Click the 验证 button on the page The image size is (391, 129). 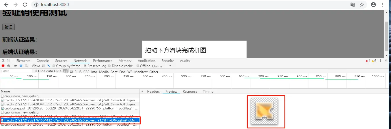(8, 27)
